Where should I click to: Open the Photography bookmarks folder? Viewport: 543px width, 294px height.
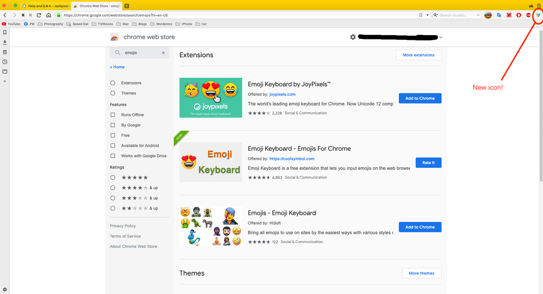50,24
